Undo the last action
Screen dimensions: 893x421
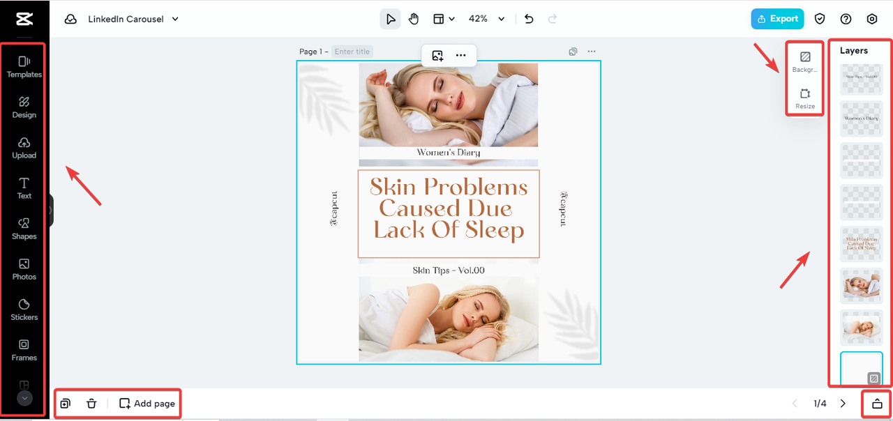[529, 19]
